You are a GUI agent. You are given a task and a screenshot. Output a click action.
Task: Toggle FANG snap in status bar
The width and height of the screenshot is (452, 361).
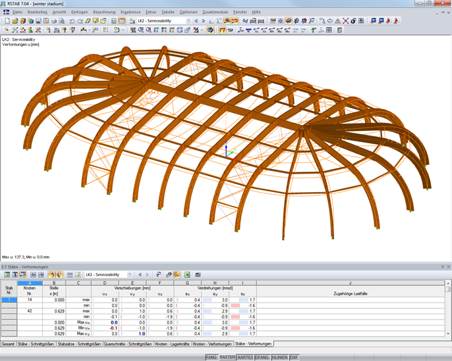(211, 357)
